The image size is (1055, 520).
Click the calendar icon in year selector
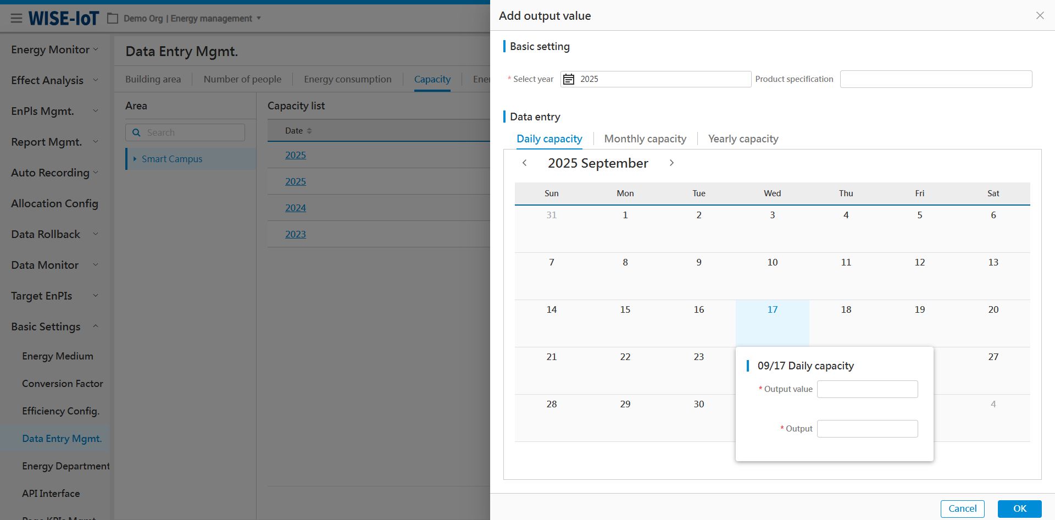569,79
